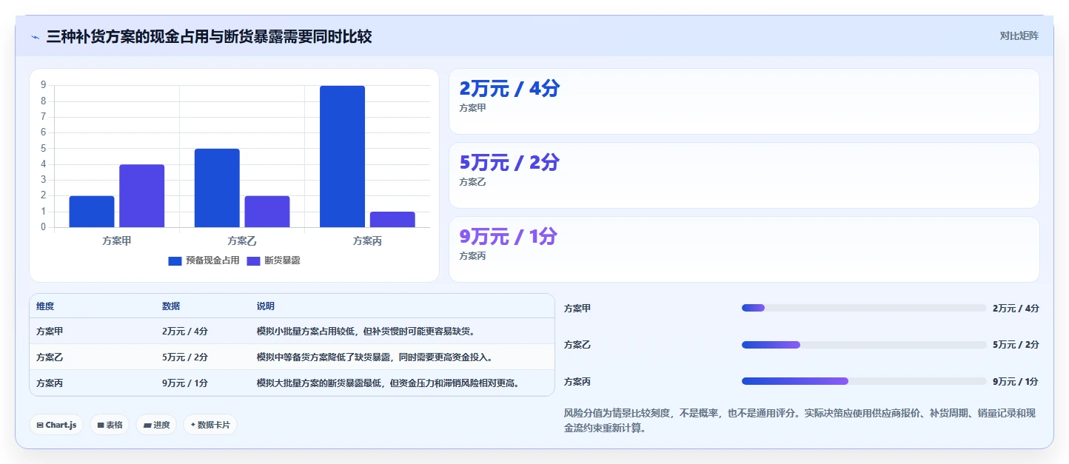Image resolution: width=1069 pixels, height=464 pixels.
Task: Click the 模拟小批量方案 description text
Action: point(366,332)
